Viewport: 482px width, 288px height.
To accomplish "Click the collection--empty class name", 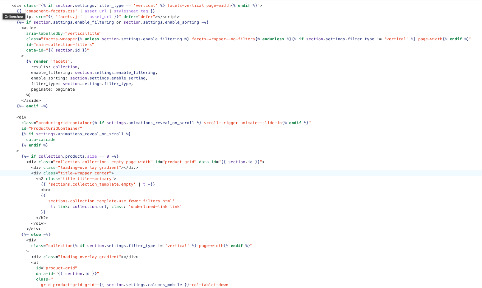I will coord(103,162).
